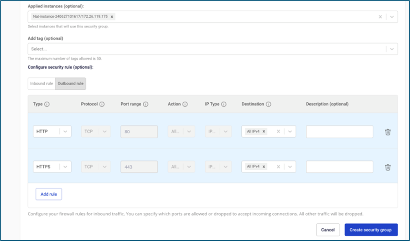This screenshot has width=410, height=241.
Task: Switch to the Inbound rule tab
Action: 41,83
